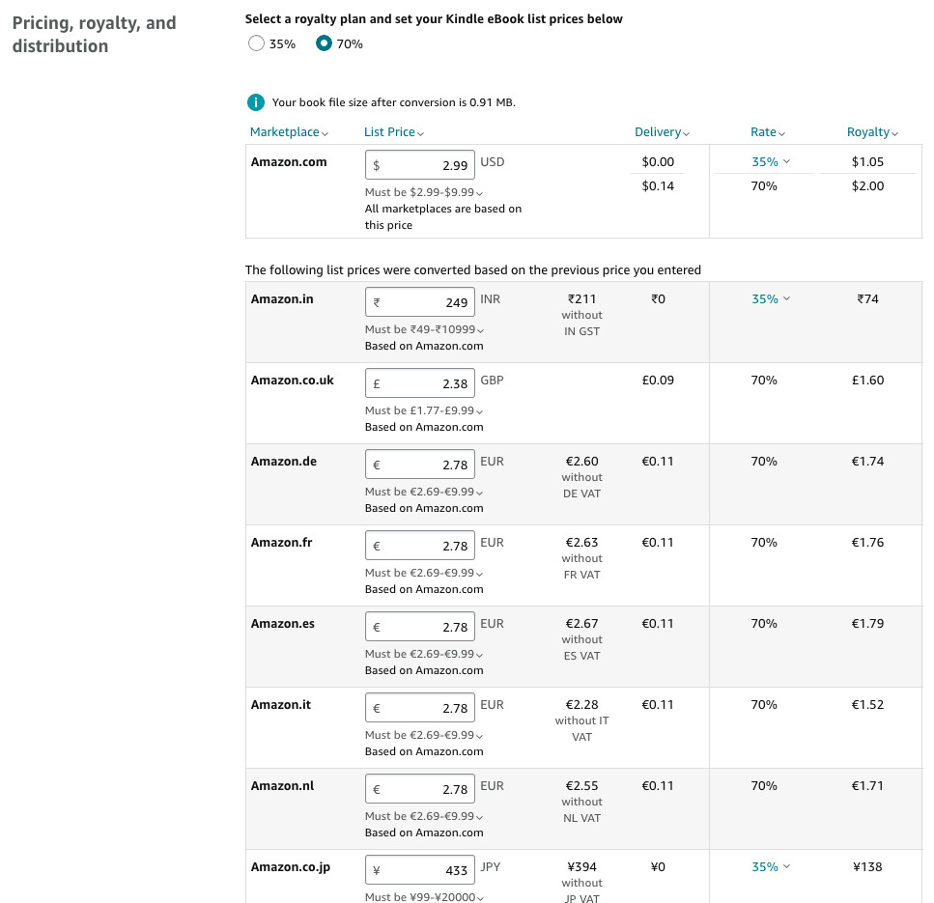The height and width of the screenshot is (903, 934).
Task: Click the Amazon.com $2.00 royalty value
Action: pos(868,185)
